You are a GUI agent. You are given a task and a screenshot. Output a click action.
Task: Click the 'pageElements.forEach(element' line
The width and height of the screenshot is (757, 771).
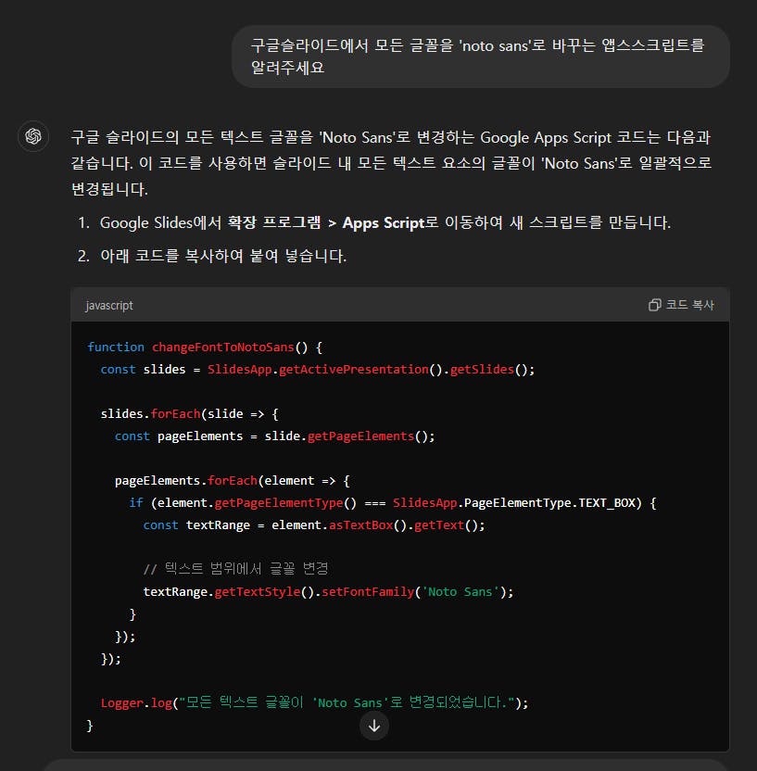[232, 480]
